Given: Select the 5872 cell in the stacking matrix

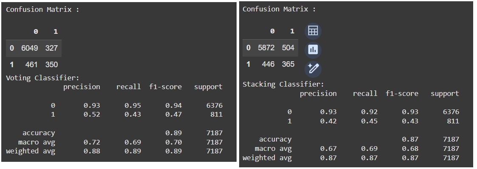Looking at the screenshot, I should pyautogui.click(x=266, y=48).
